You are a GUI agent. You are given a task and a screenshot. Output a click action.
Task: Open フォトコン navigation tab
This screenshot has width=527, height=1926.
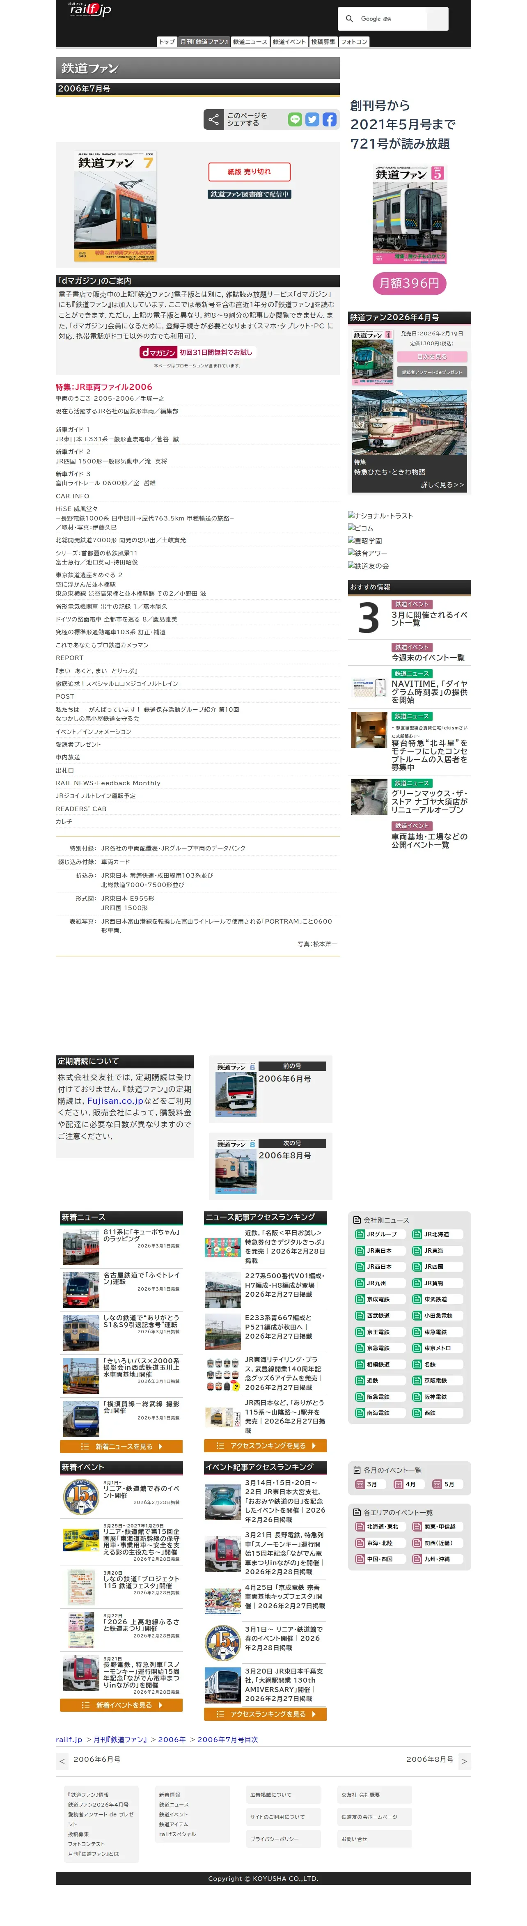(x=354, y=42)
